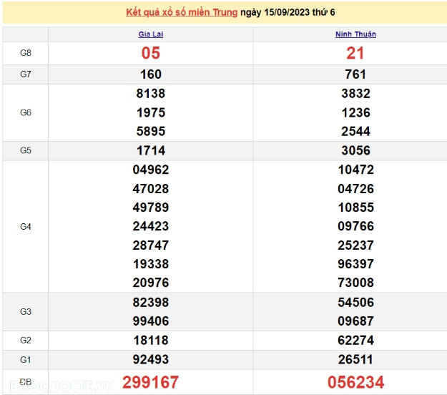Click the G4 number 19338
The height and width of the screenshot is (395, 447).
click(151, 264)
